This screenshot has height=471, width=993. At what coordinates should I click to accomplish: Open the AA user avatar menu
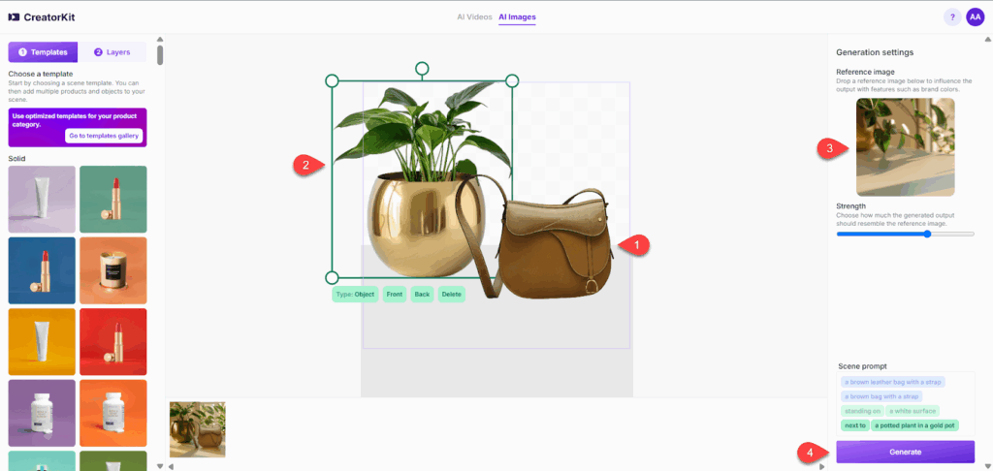(x=975, y=17)
